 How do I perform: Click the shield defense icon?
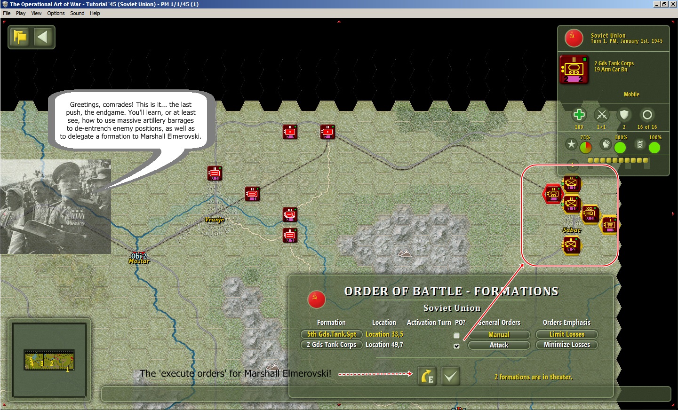[x=624, y=115]
